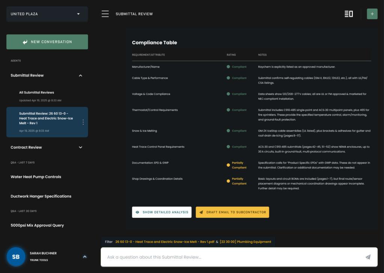384x273 pixels.
Task: Toggle the panel layout icon
Action: [349, 14]
